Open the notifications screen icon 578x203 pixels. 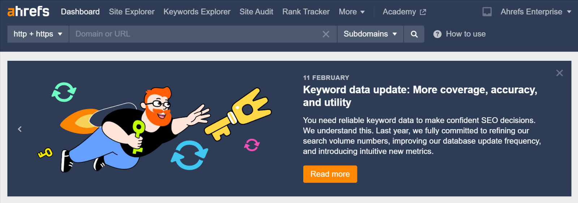487,12
